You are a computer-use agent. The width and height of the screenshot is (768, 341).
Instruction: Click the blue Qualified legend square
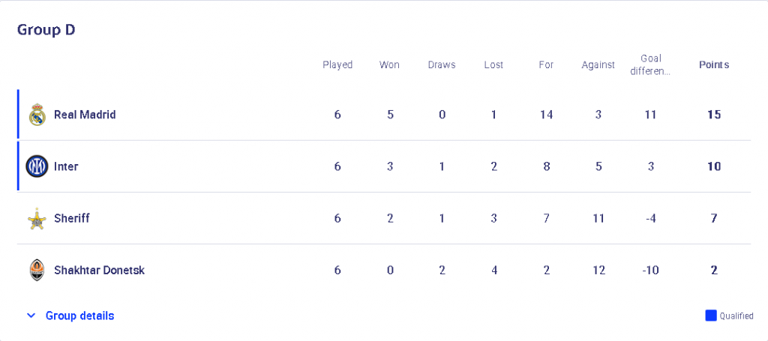pos(711,316)
